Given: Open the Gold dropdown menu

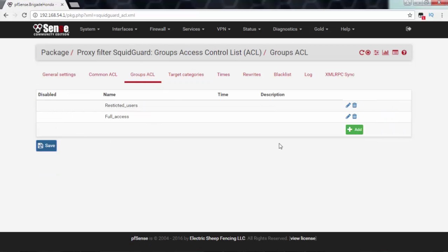Looking at the screenshot, I should click(x=321, y=29).
